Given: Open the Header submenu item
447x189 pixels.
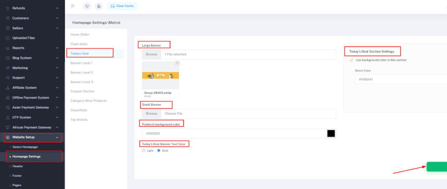Looking at the screenshot, I should tap(17, 166).
